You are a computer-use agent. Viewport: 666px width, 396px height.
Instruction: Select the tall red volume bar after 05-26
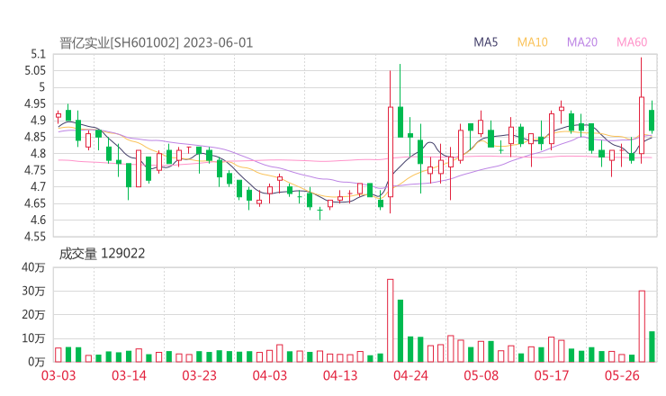pyautogui.click(x=642, y=327)
